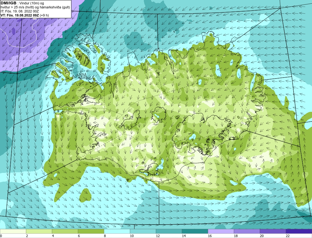Click the legend scale label '18'

236,236
